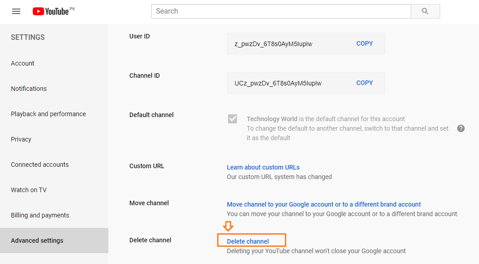479x264 pixels.
Task: Open Learn about custom URLs link
Action: tap(263, 167)
